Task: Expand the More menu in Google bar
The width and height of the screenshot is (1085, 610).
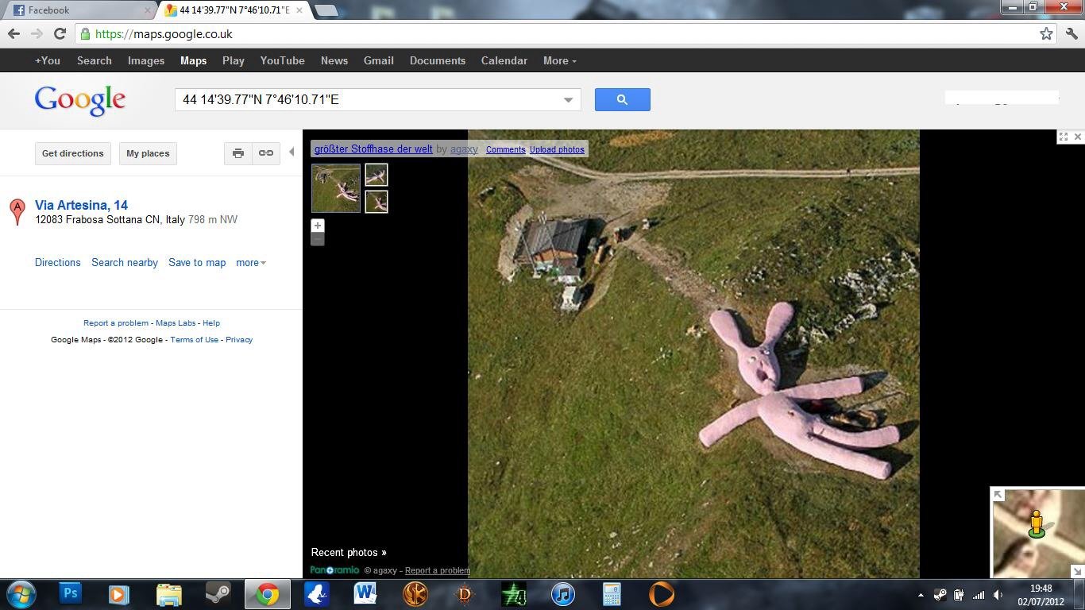Action: tap(559, 60)
